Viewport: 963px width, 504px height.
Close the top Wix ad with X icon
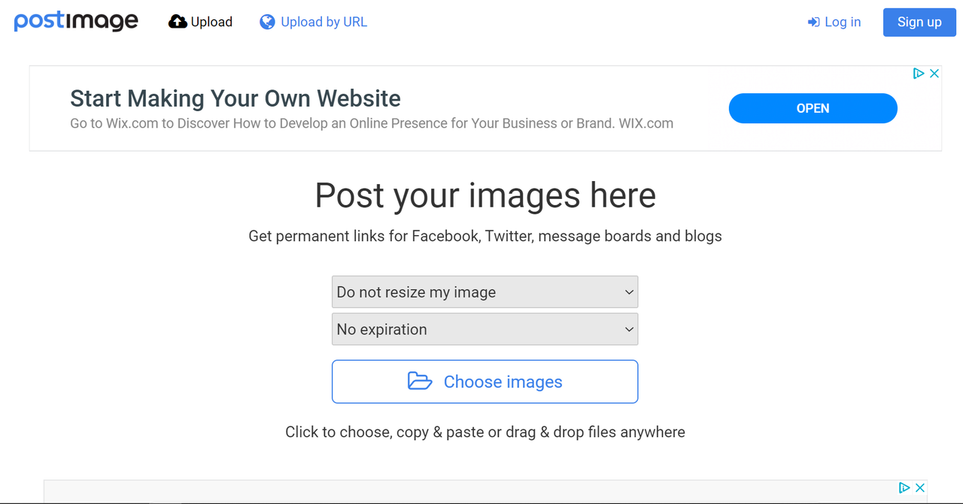(934, 74)
